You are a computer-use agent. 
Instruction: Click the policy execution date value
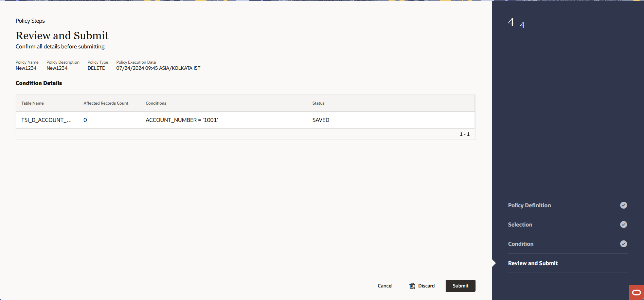pyautogui.click(x=158, y=68)
